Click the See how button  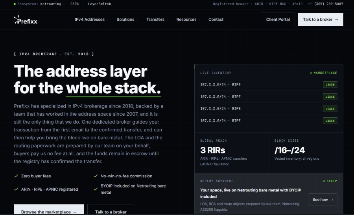tap(323, 200)
